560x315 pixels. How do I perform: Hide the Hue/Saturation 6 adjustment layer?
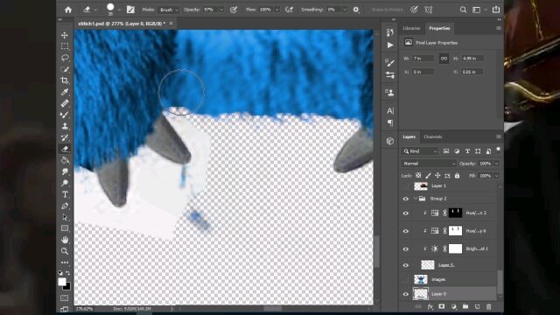pos(406,231)
